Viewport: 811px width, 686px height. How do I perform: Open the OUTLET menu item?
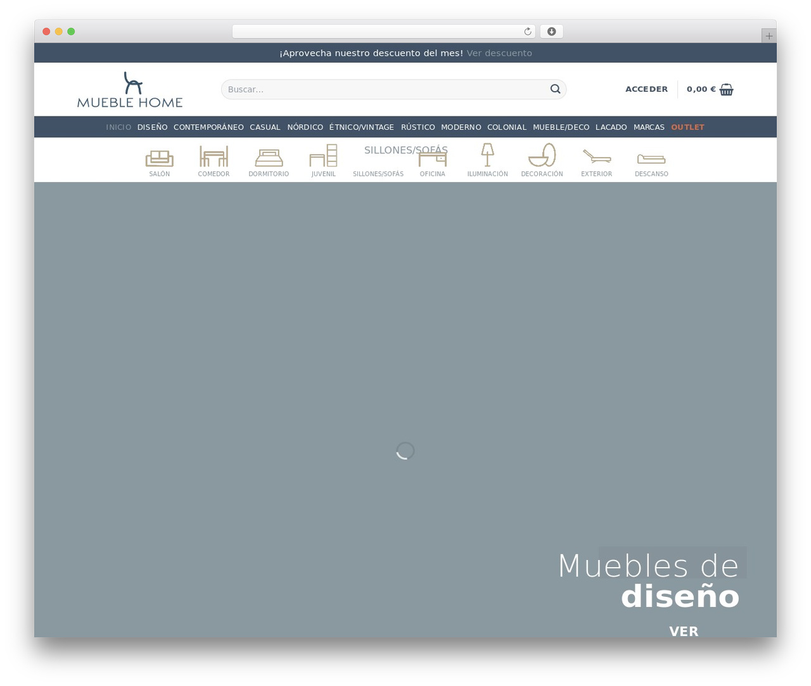tap(687, 127)
